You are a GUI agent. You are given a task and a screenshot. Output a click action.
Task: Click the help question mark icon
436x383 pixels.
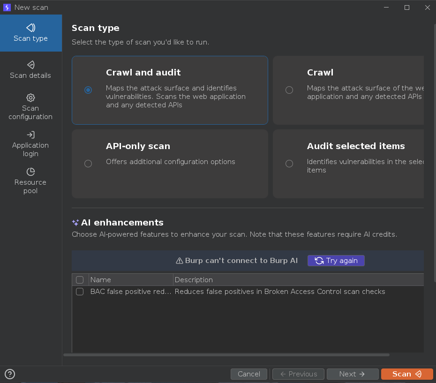pyautogui.click(x=9, y=374)
